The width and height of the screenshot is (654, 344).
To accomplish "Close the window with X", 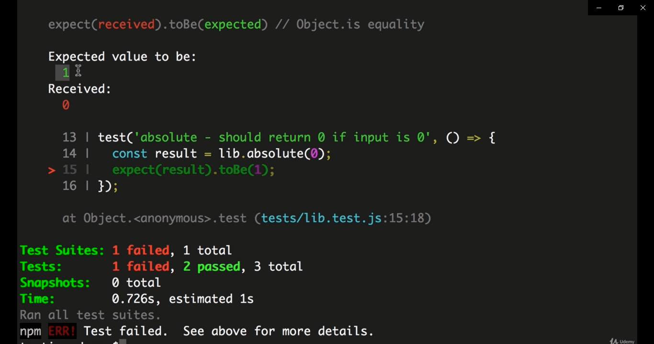I will [643, 8].
